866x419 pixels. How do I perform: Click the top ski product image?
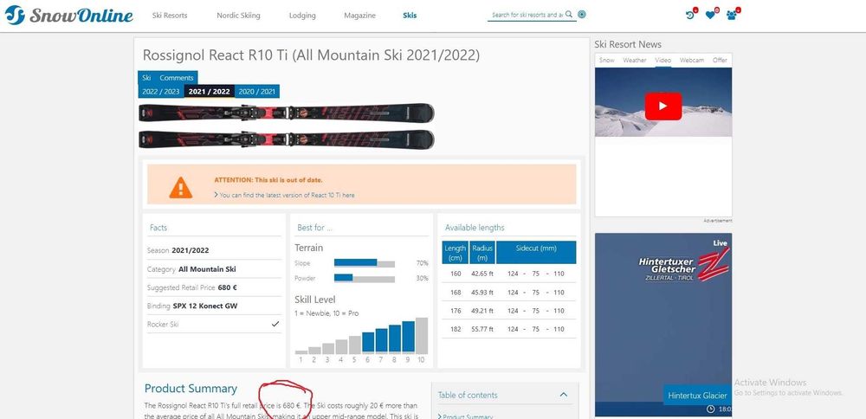(x=286, y=113)
